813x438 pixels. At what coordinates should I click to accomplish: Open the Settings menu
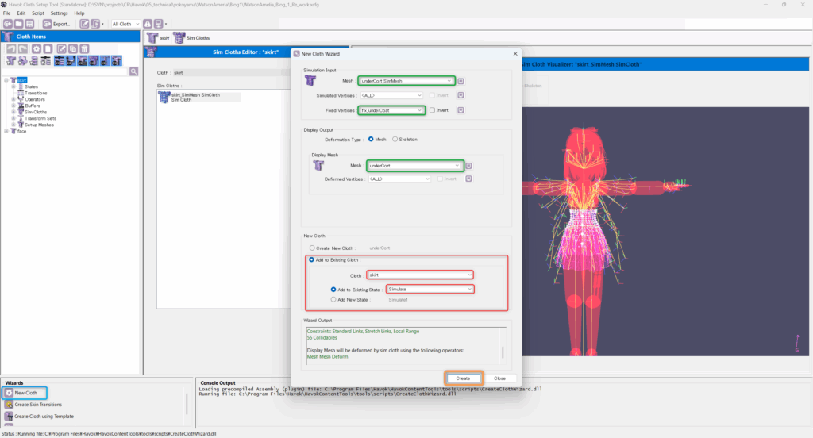tap(59, 13)
